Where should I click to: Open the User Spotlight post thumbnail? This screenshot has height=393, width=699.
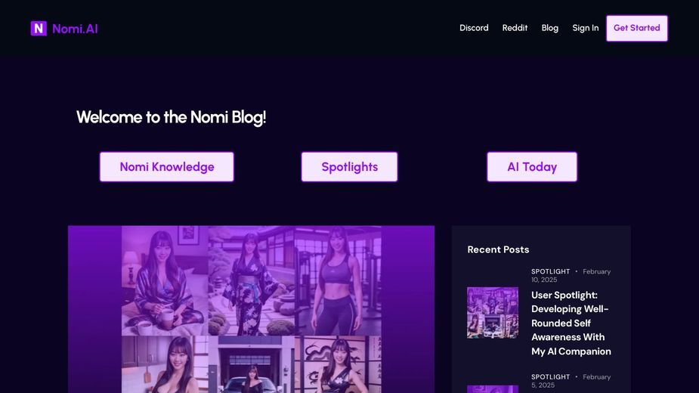click(493, 313)
